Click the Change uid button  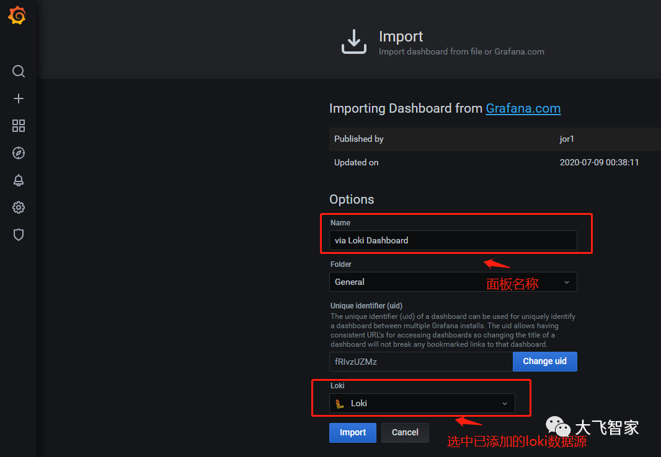click(x=544, y=362)
